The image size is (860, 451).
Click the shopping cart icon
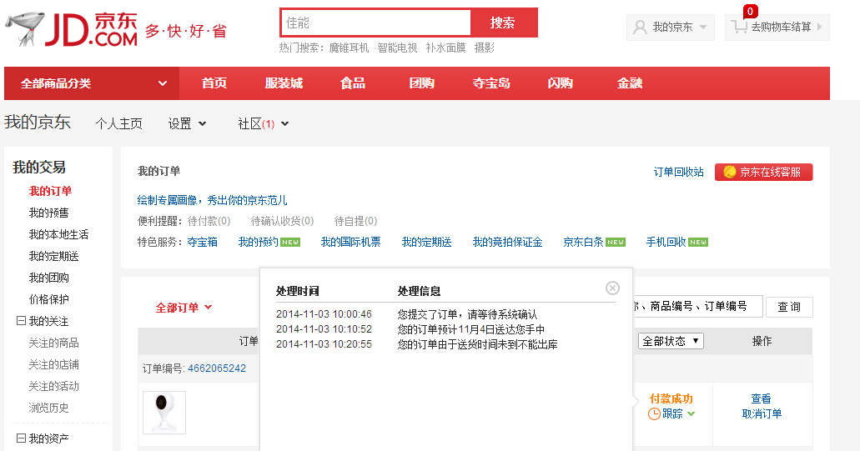click(x=739, y=27)
